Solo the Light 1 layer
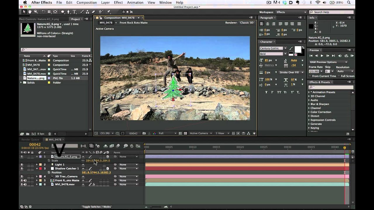Image resolution: width=374 pixels, height=210 pixels. click(x=28, y=164)
